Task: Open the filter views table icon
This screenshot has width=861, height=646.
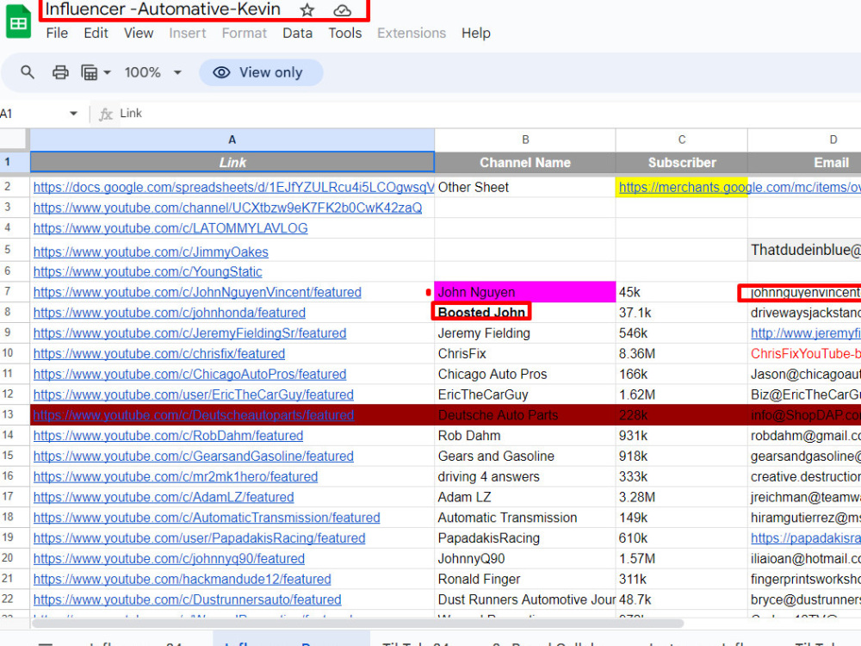Action: point(90,72)
